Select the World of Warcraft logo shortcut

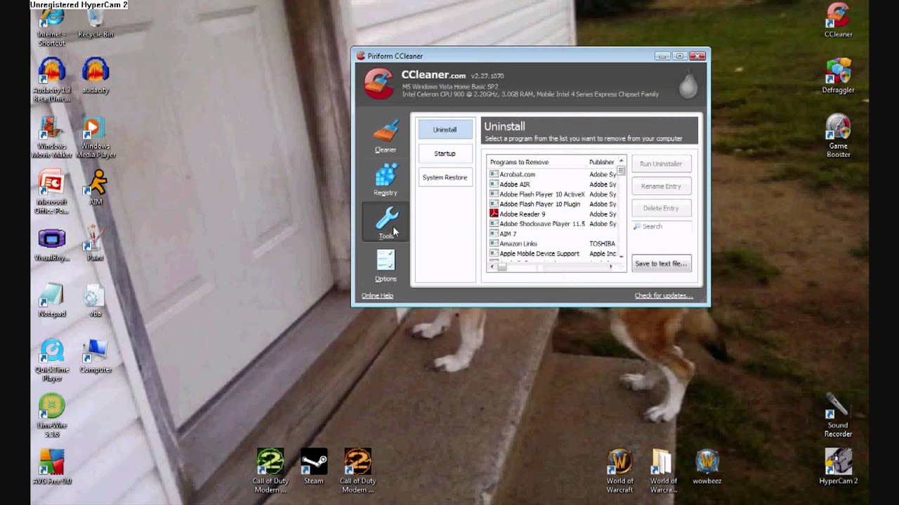point(619,471)
